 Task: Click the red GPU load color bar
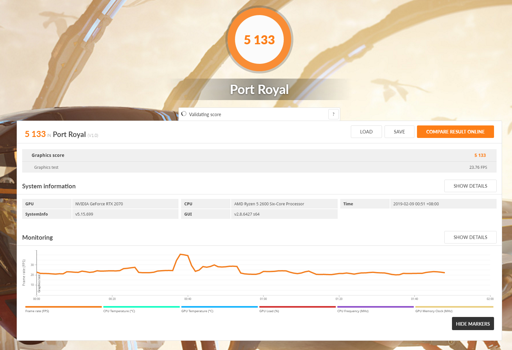pyautogui.click(x=298, y=307)
